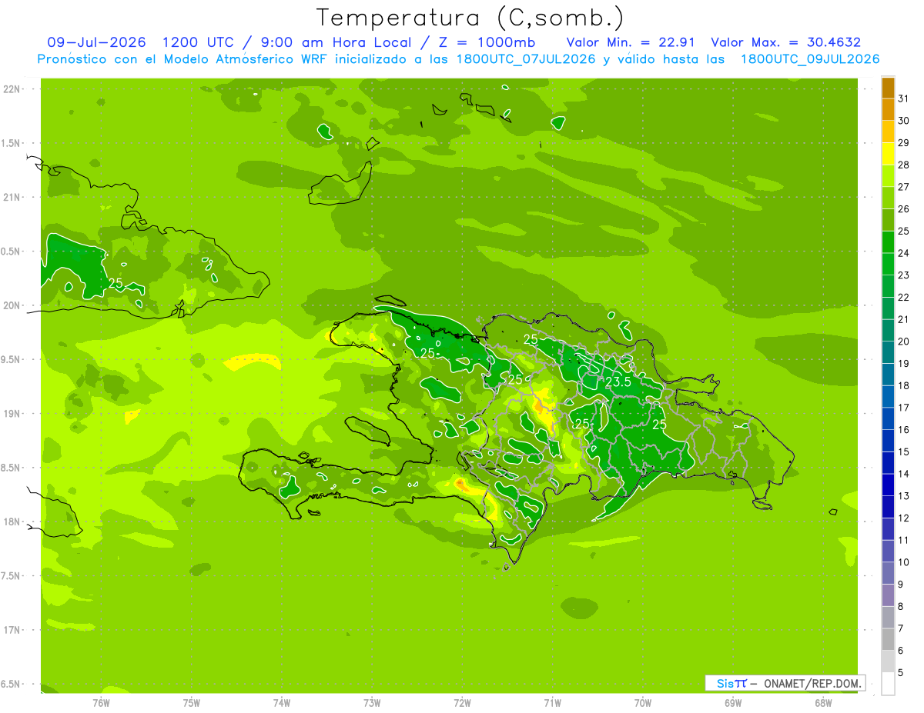Select the teal 19 legend color block
The image size is (924, 713).
[x=888, y=353]
